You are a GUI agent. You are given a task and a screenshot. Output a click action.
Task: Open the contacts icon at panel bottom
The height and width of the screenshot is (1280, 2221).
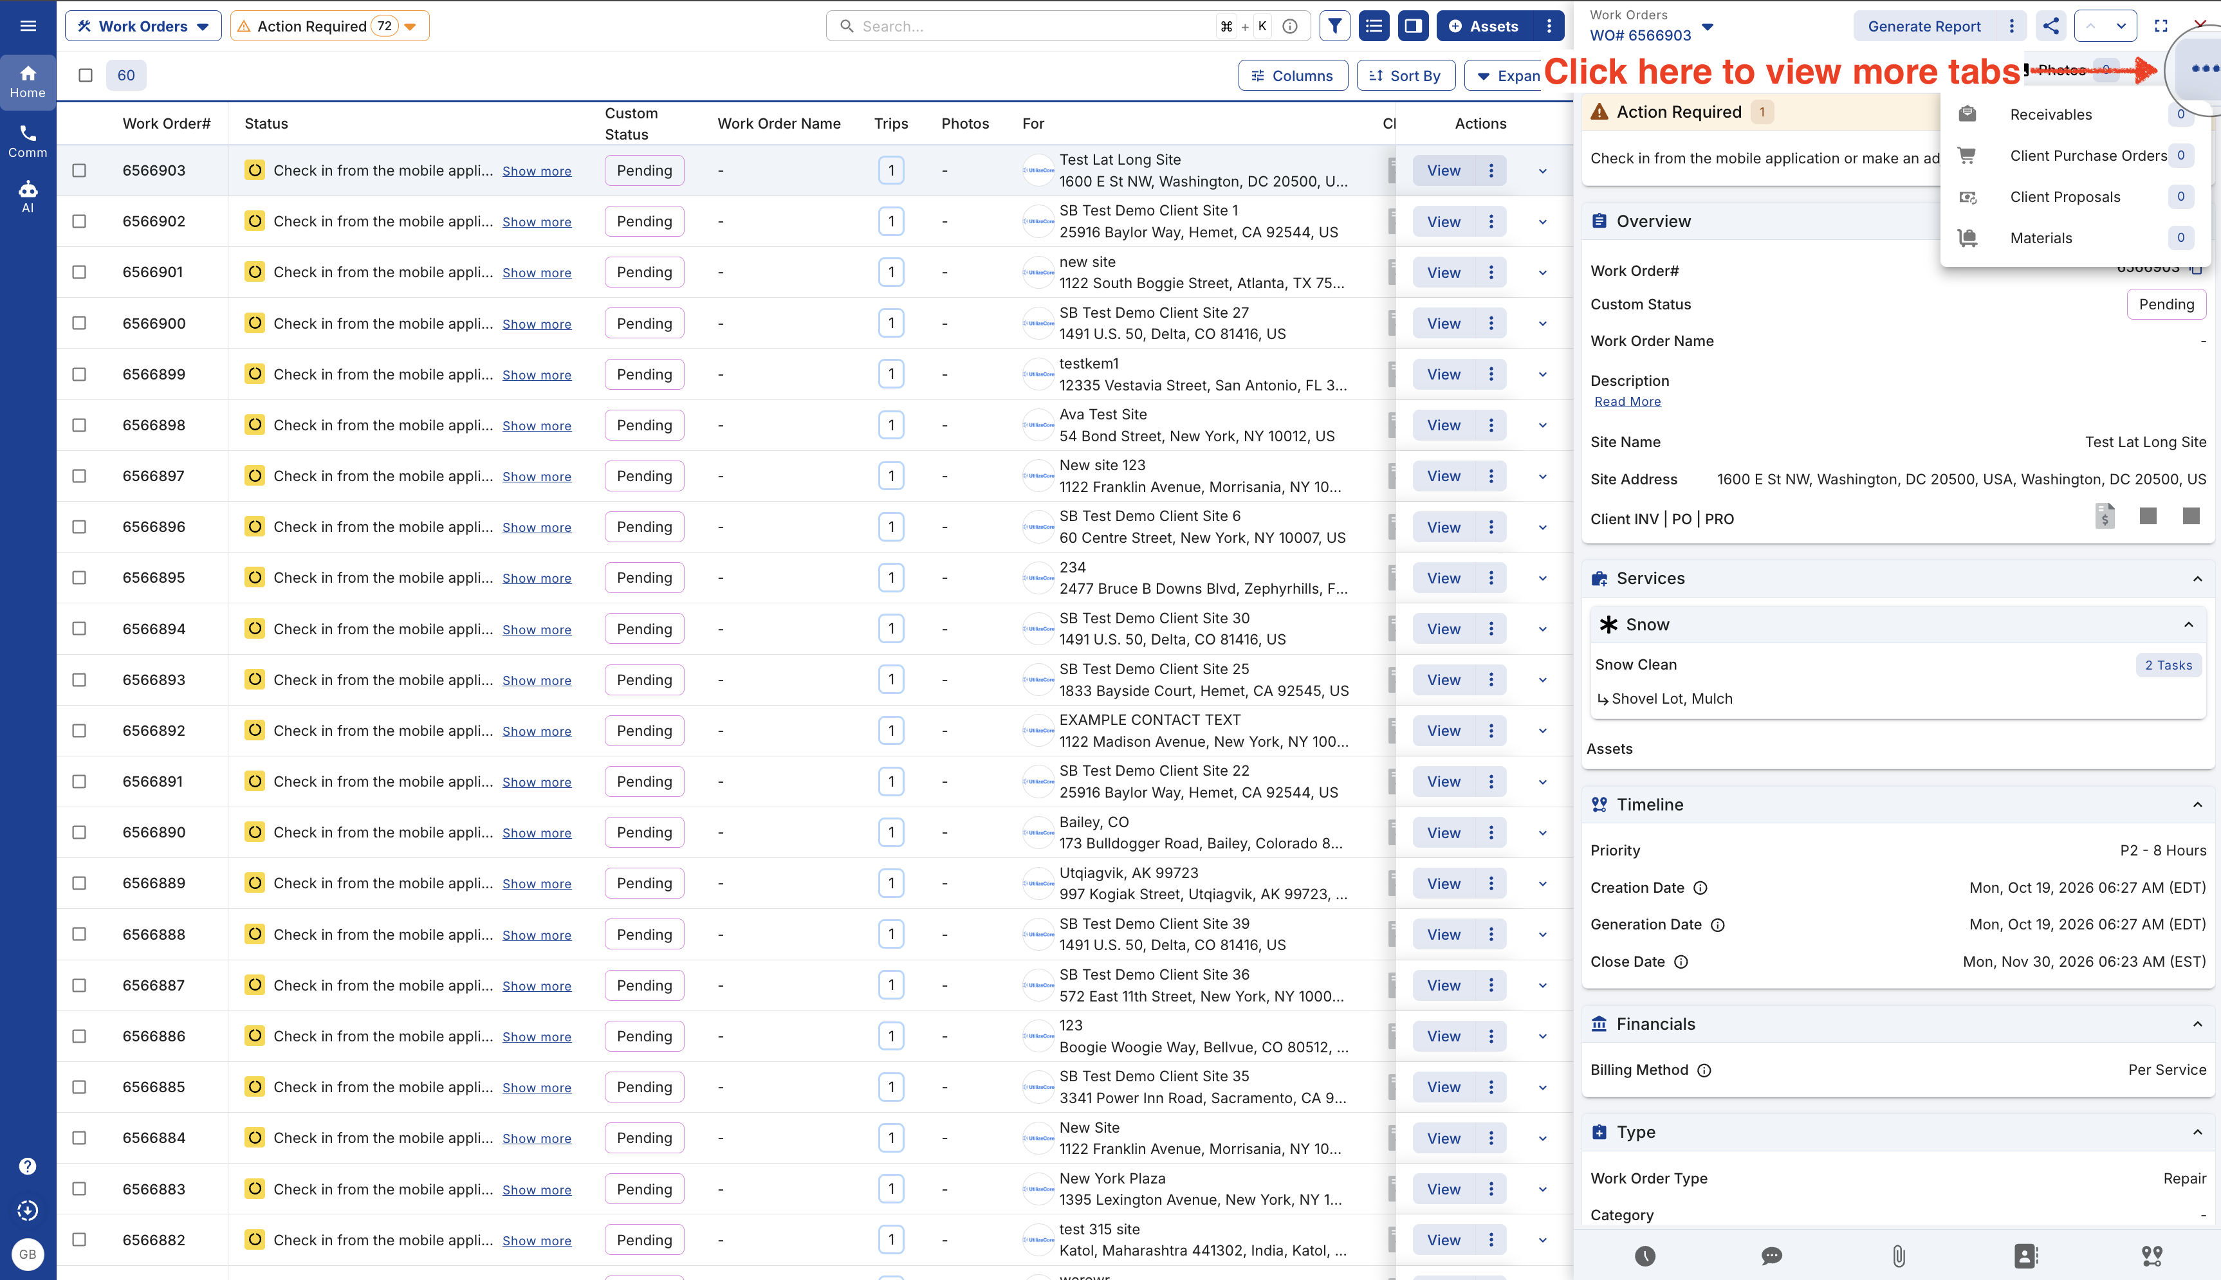[x=2026, y=1256]
